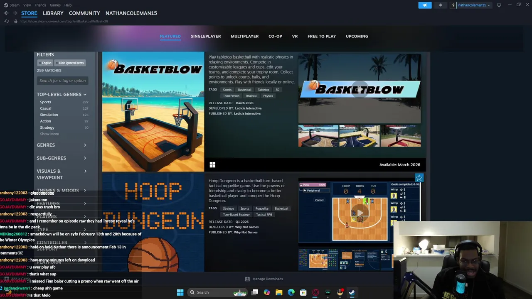The image size is (532, 299).
Task: Filter by the Simulation genre
Action: [x=49, y=115]
